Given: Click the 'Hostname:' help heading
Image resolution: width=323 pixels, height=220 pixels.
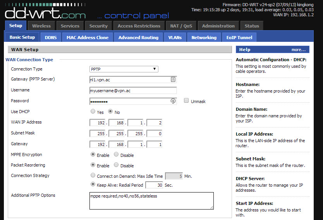Looking at the screenshot, I should pos(247,84).
